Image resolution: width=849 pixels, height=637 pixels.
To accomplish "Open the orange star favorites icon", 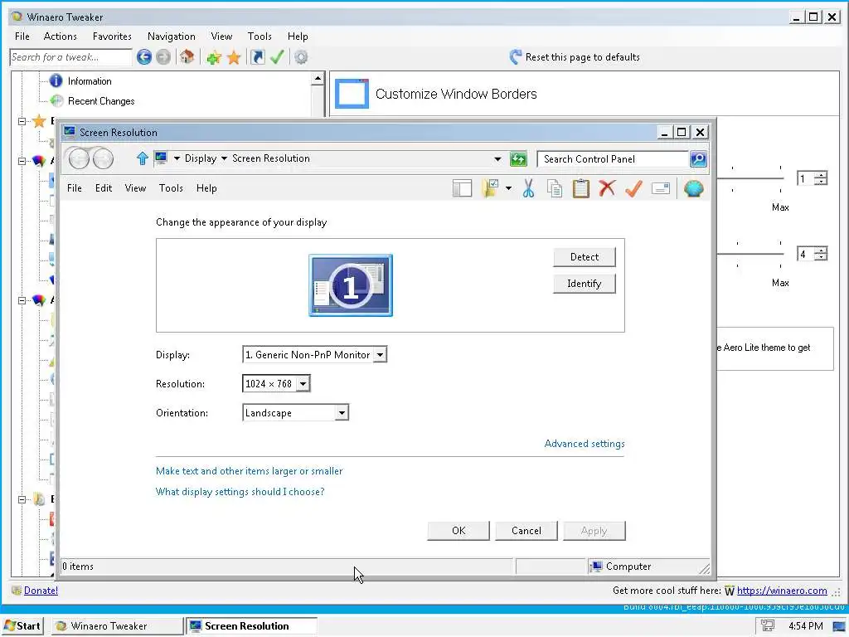I will [233, 57].
